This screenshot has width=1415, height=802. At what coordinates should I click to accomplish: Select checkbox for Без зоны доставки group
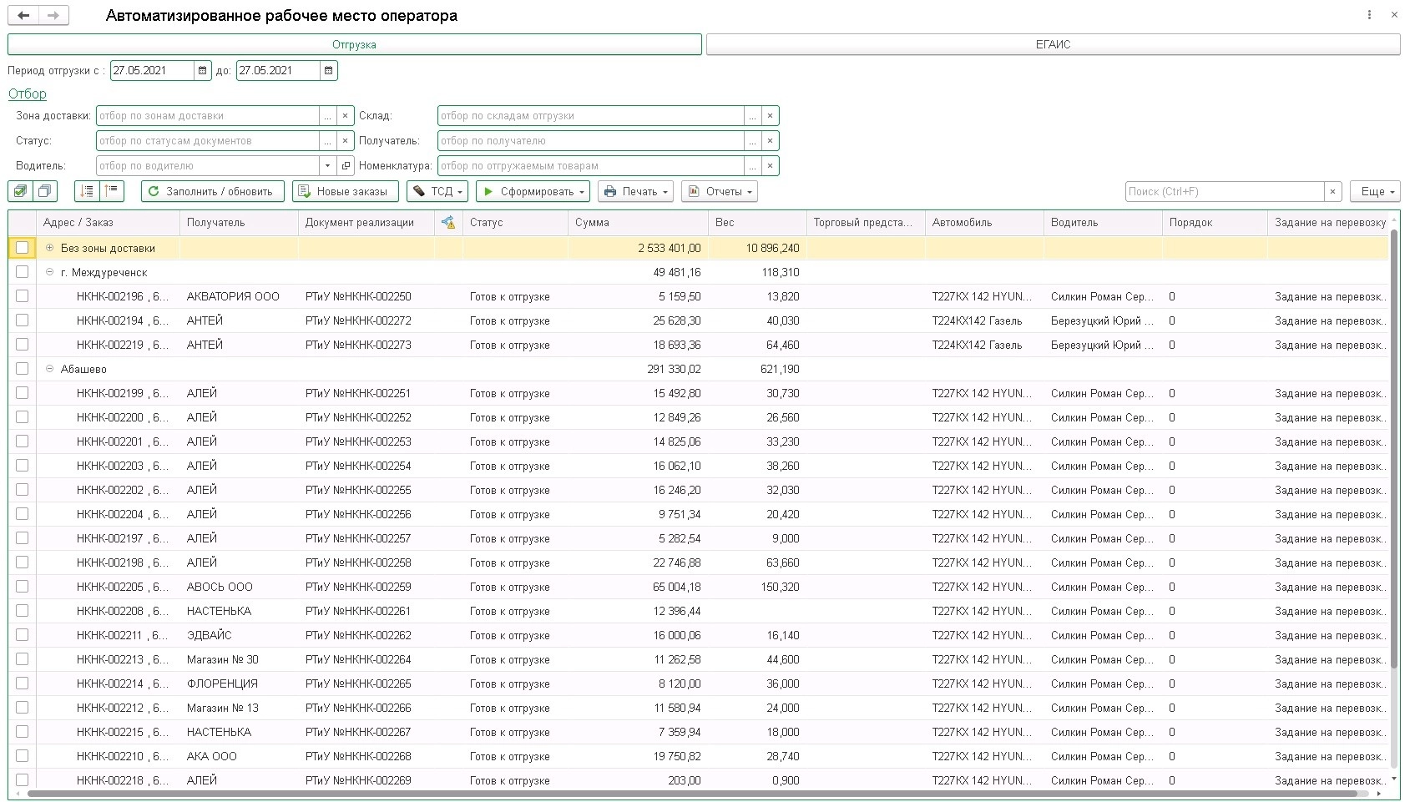[x=22, y=248]
